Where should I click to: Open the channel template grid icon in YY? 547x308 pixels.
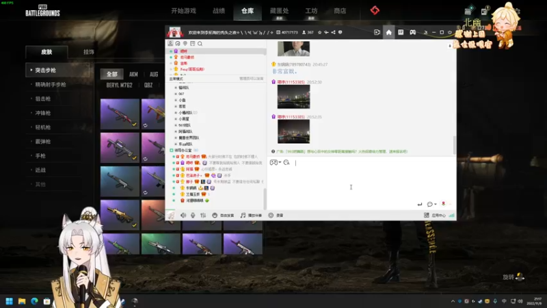click(401, 32)
